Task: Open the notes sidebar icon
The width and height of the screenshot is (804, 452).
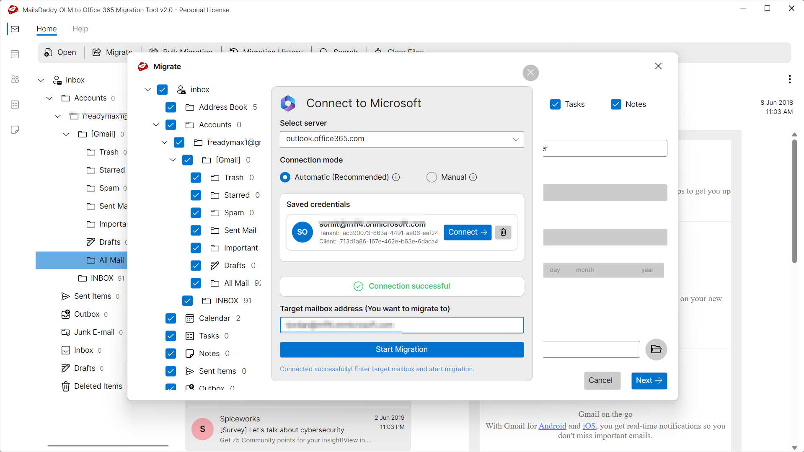Action: click(x=15, y=129)
